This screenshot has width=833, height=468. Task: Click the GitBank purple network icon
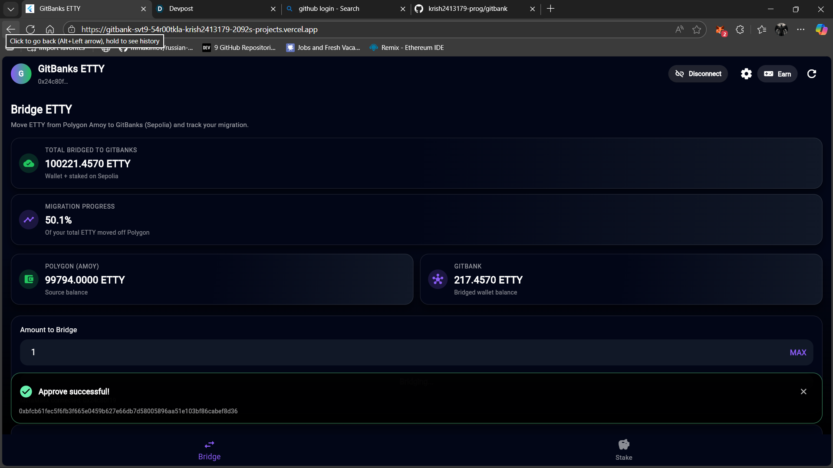pos(438,279)
